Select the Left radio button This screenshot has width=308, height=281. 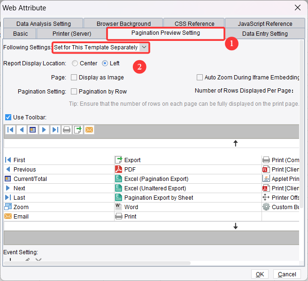[x=105, y=63]
